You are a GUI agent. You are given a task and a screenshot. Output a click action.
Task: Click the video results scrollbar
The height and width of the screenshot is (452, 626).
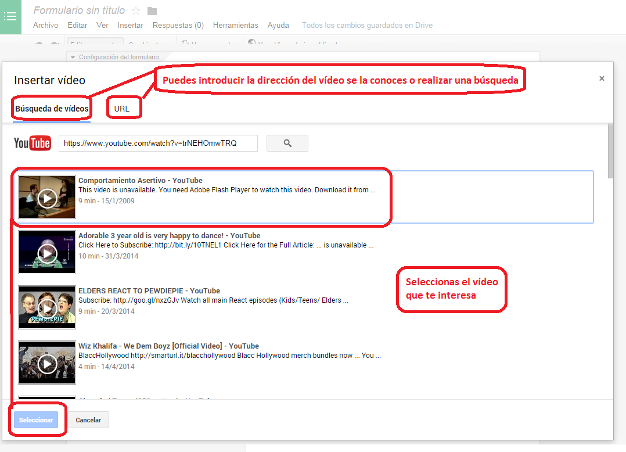[610, 150]
